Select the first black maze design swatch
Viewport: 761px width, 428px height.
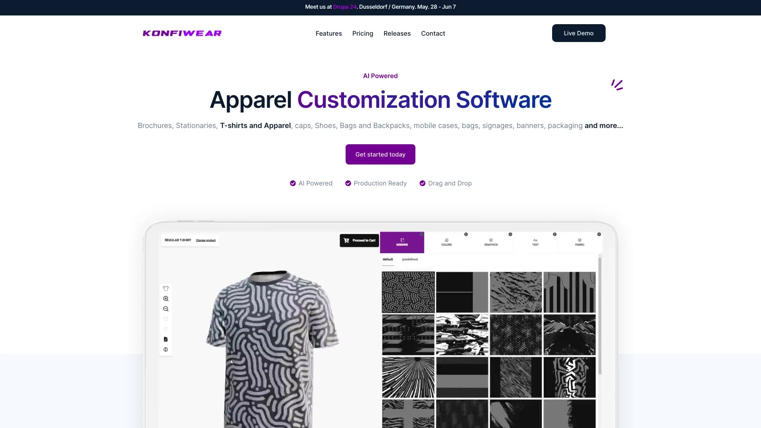tap(408, 292)
